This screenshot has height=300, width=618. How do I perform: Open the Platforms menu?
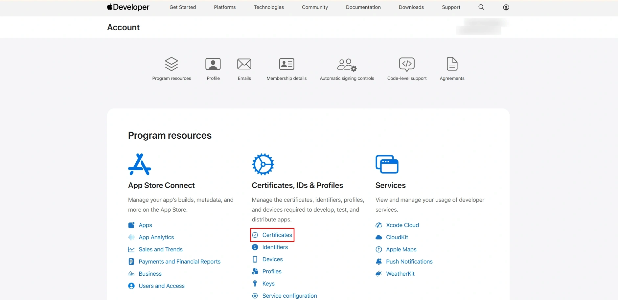225,7
